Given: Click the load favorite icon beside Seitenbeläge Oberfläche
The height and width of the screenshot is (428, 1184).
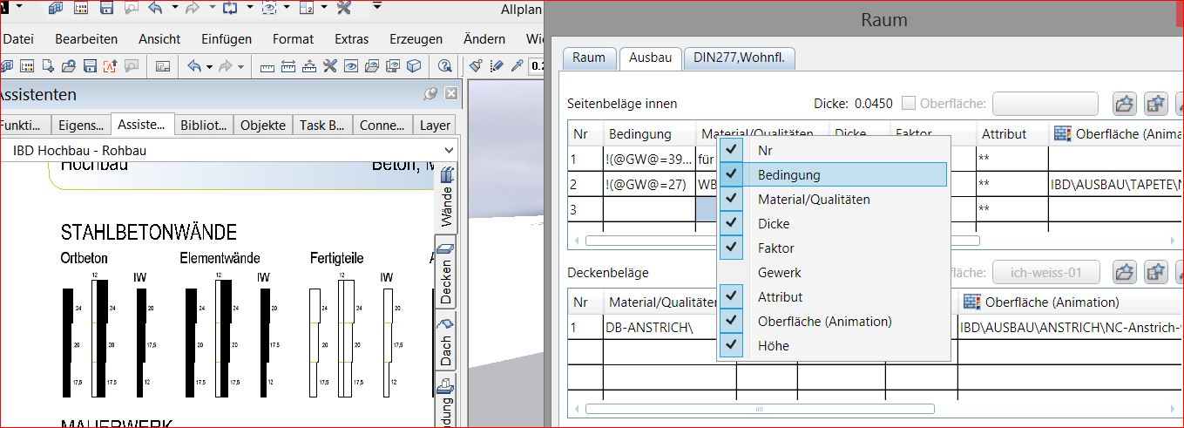Looking at the screenshot, I should point(1124,104).
